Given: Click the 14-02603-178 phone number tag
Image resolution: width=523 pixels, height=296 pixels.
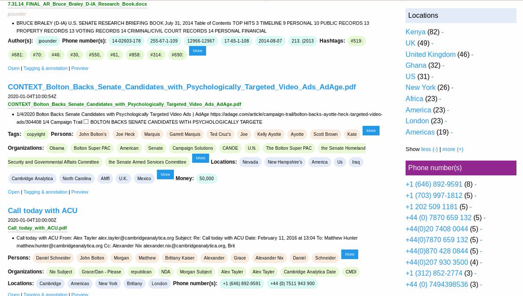Looking at the screenshot, I should [126, 41].
